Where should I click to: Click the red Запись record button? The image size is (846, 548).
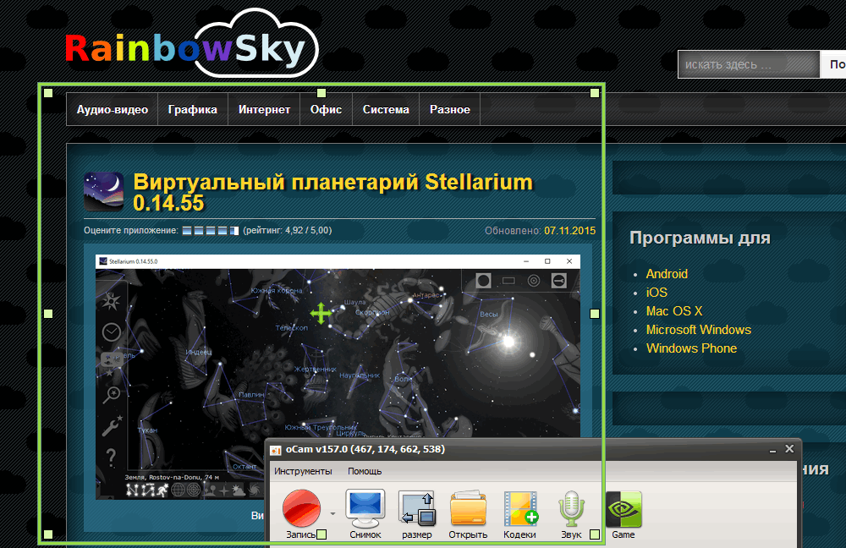(x=301, y=508)
